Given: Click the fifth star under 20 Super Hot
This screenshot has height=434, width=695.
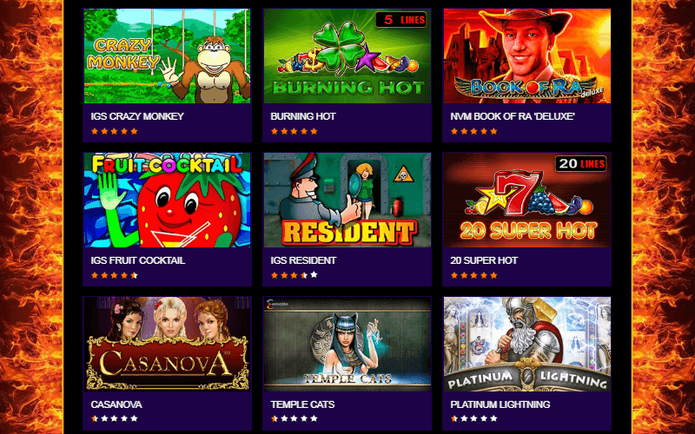Looking at the screenshot, I should [493, 275].
